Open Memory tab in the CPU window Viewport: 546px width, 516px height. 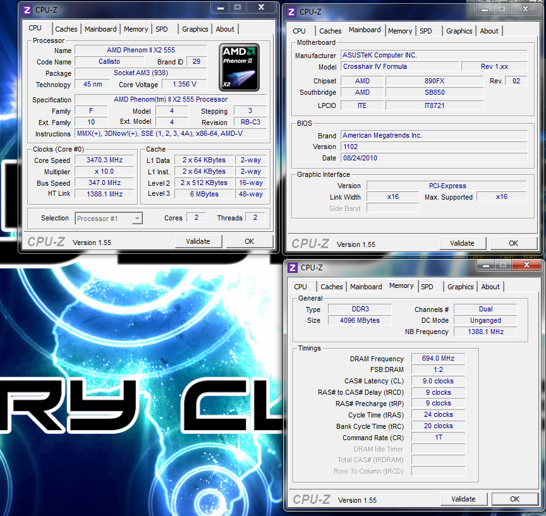(x=136, y=29)
